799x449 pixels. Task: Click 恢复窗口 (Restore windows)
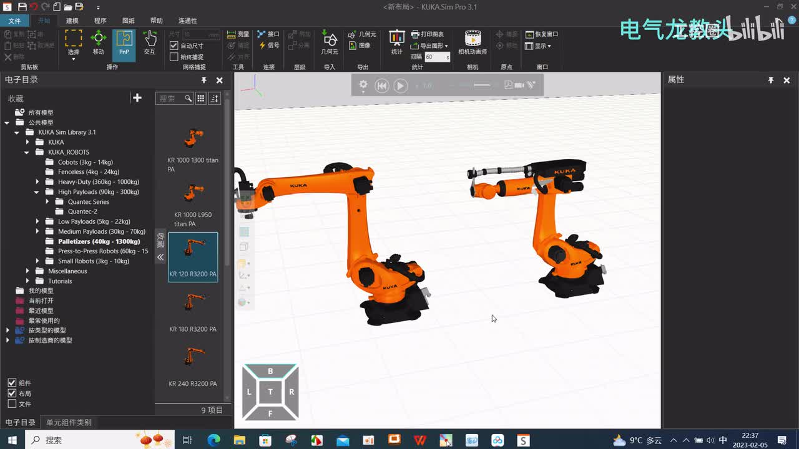click(542, 34)
